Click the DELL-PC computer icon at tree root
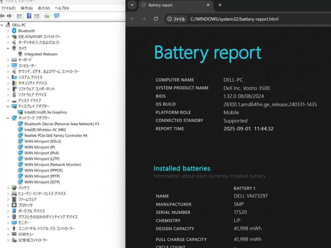This screenshot has height=248, width=331. point(8,25)
